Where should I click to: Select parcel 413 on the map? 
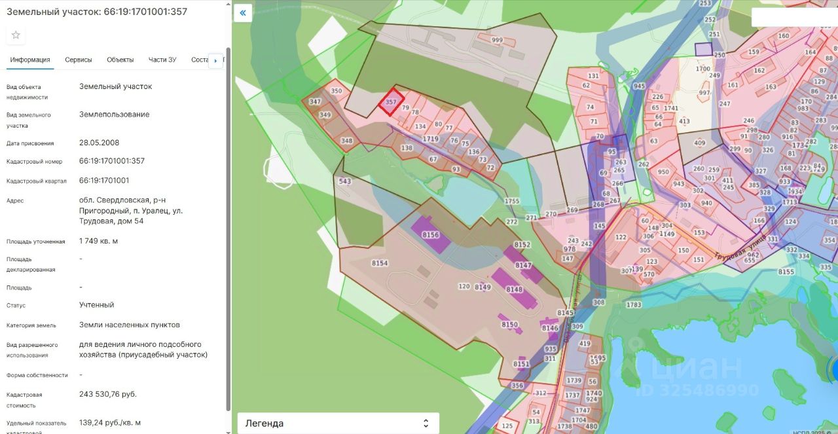point(684,121)
